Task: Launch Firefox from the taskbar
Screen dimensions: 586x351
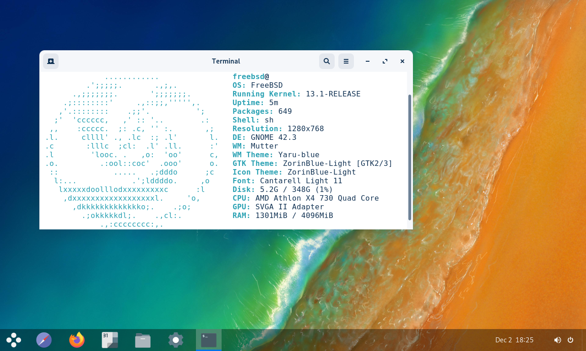Action: tap(77, 340)
